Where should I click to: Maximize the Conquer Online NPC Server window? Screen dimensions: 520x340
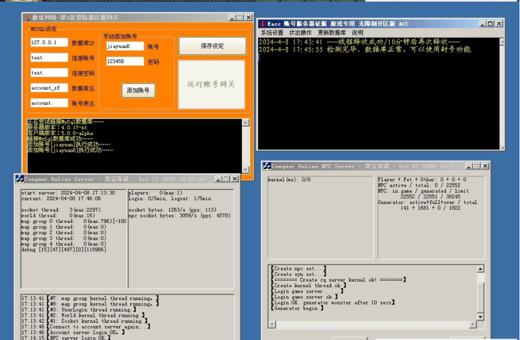(x=477, y=166)
